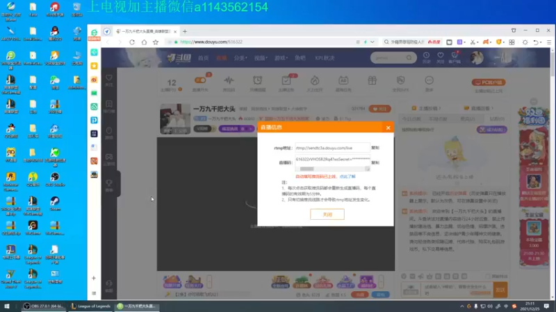The width and height of the screenshot is (556, 312).
Task: Open the flame promotion icon
Action: (315, 80)
